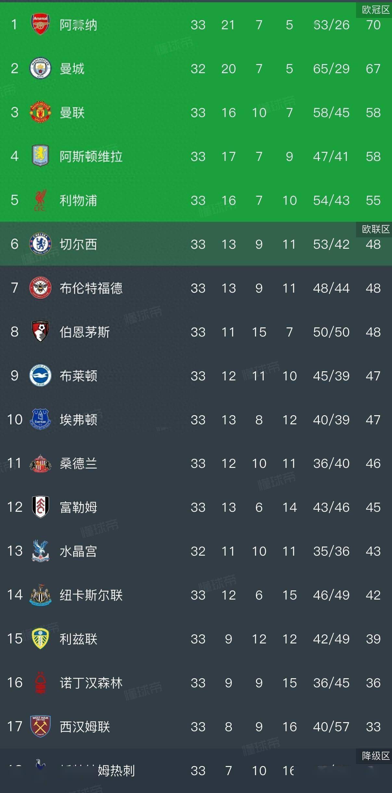Click the Arsenal club crest
Image resolution: width=392 pixels, height=793 pixels.
40,24
